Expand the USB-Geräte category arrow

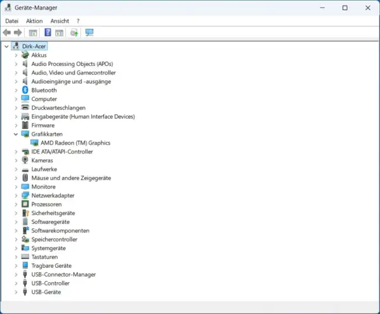click(x=16, y=292)
